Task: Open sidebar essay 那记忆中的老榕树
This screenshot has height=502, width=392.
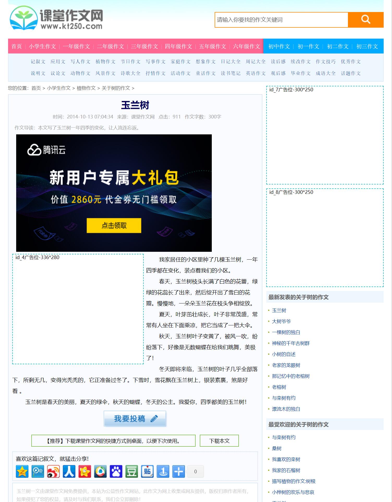Action: click(x=291, y=376)
